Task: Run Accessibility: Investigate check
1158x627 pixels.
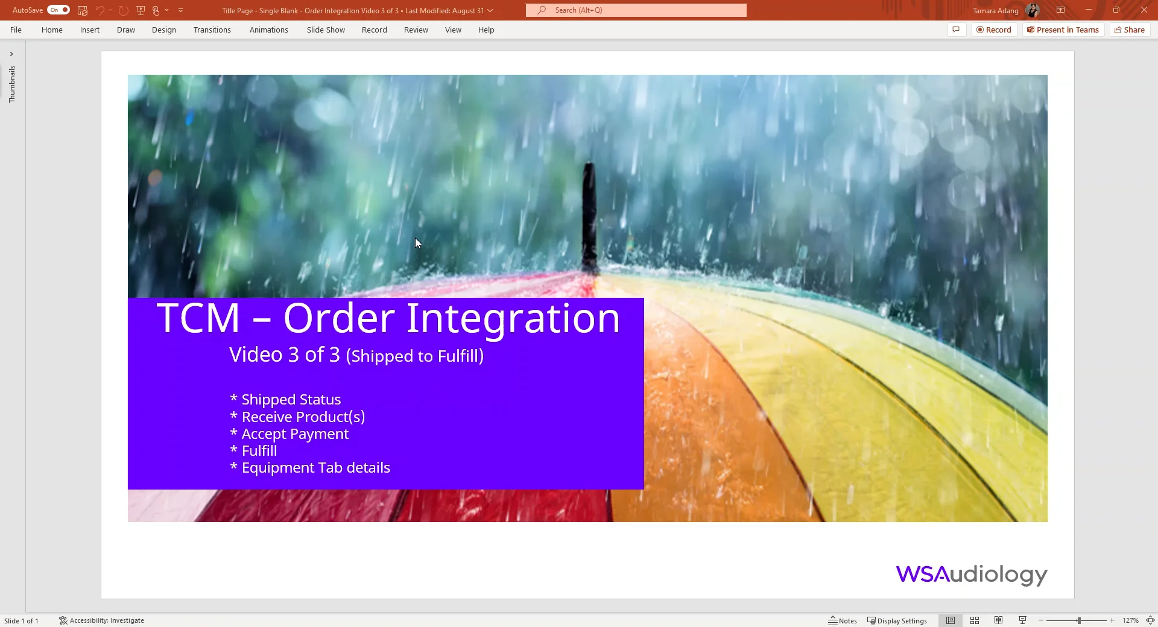Action: click(x=101, y=620)
